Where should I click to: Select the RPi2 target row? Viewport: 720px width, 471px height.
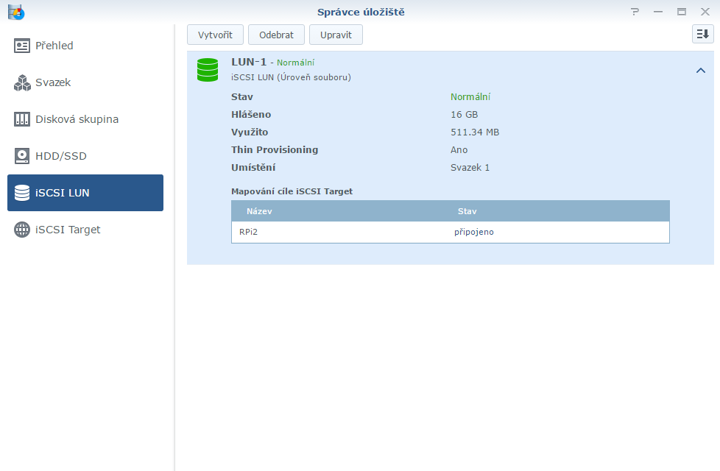click(x=450, y=232)
